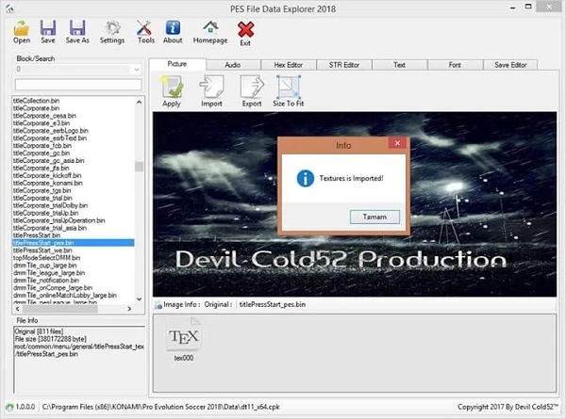Click the horizontal scroll left arrow

pos(17,309)
